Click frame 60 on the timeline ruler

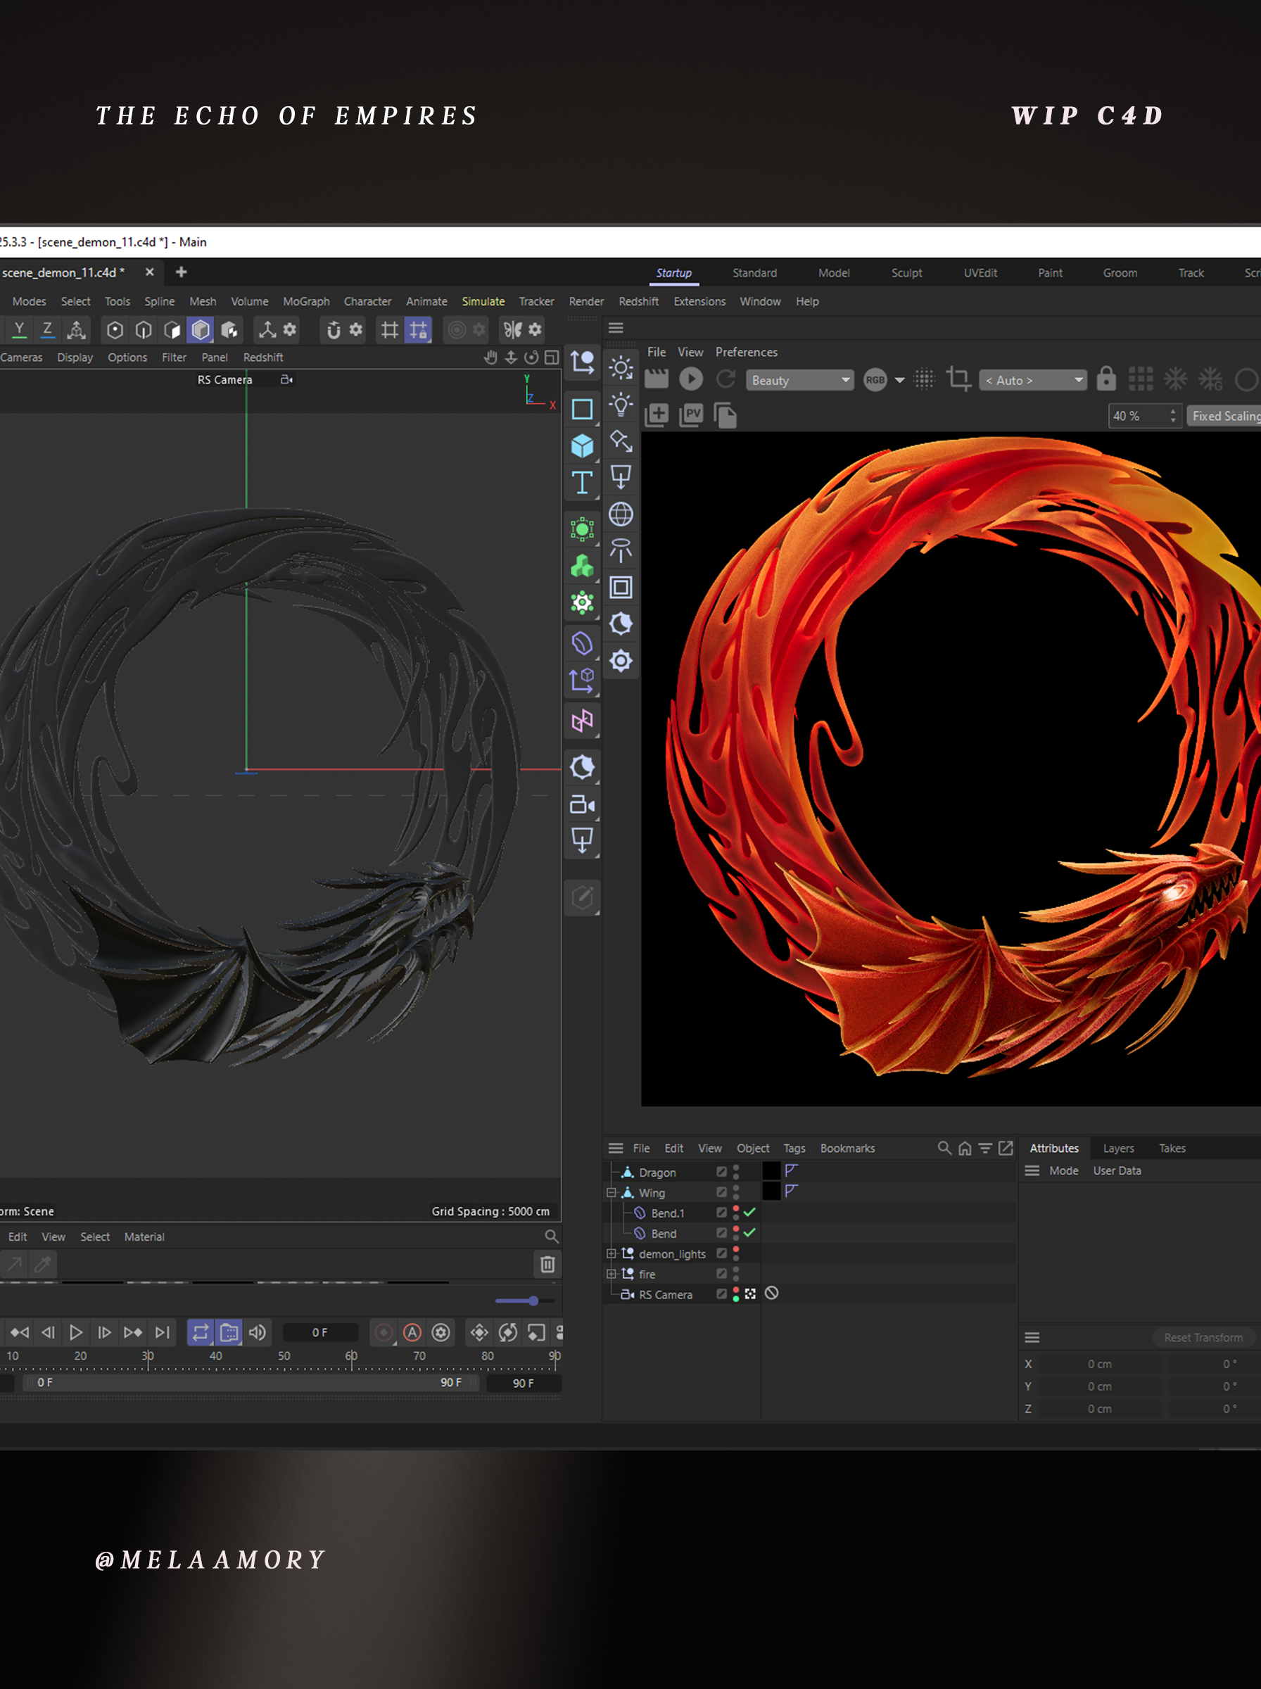351,1356
